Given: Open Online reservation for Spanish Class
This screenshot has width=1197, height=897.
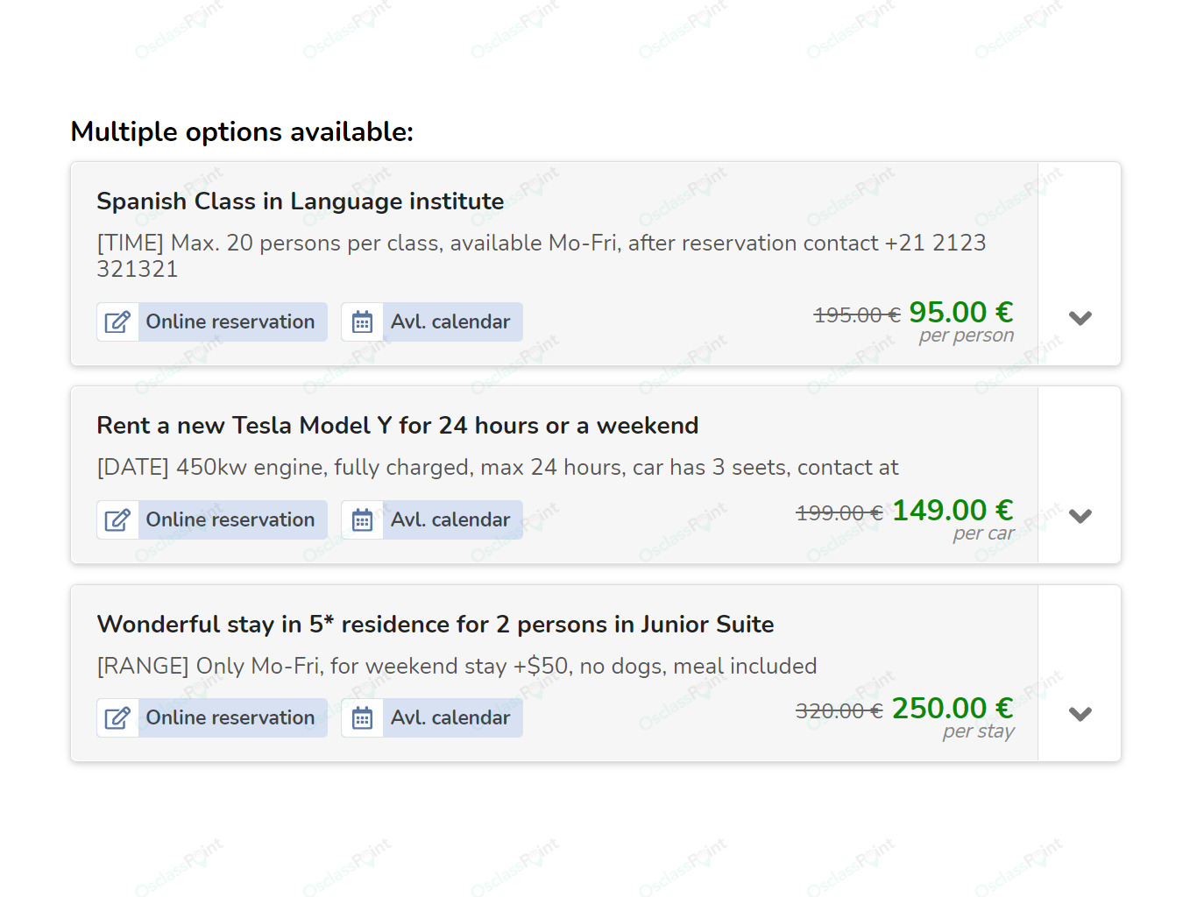Looking at the screenshot, I should point(212,322).
